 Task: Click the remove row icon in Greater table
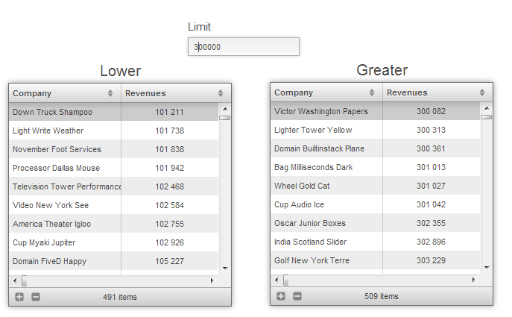click(297, 296)
